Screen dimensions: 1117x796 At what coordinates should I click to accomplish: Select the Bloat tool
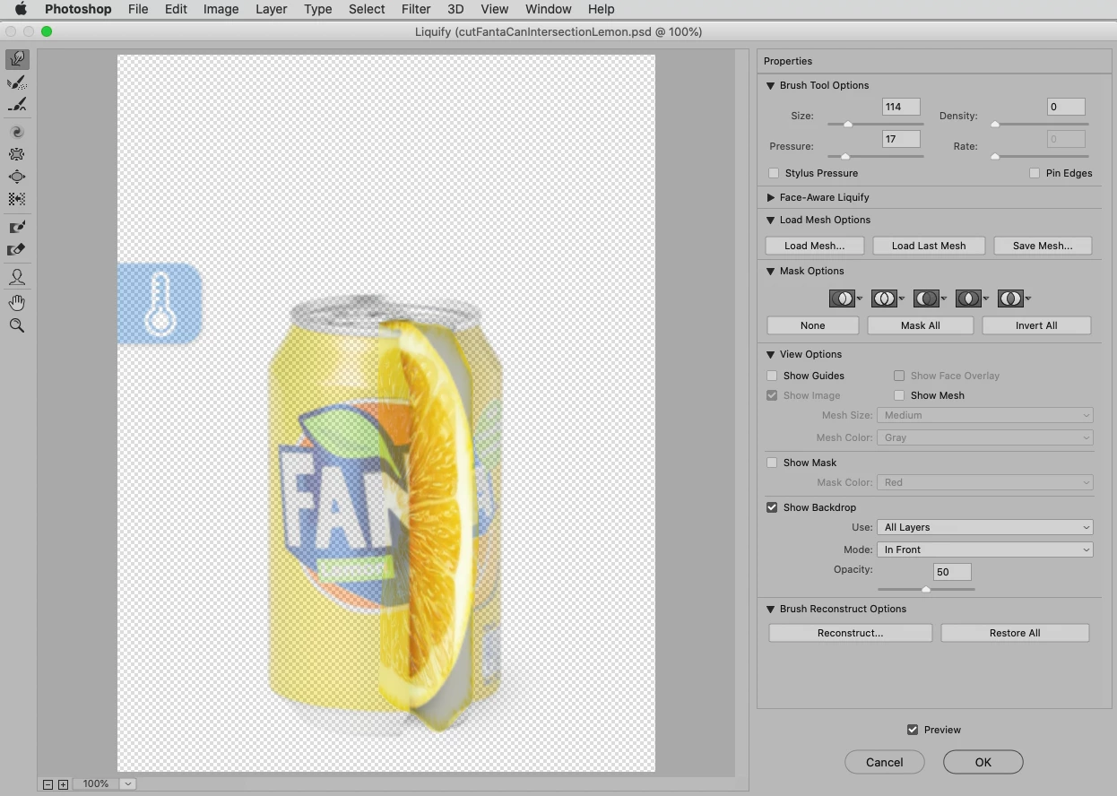point(17,177)
